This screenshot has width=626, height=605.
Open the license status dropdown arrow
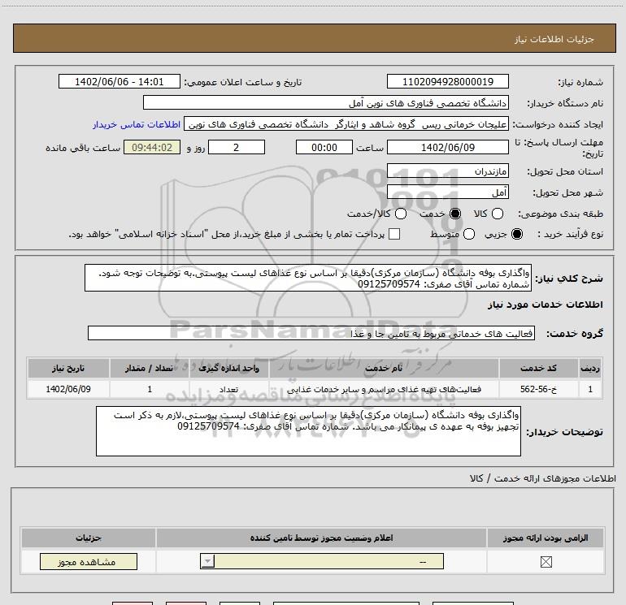pos(207,561)
